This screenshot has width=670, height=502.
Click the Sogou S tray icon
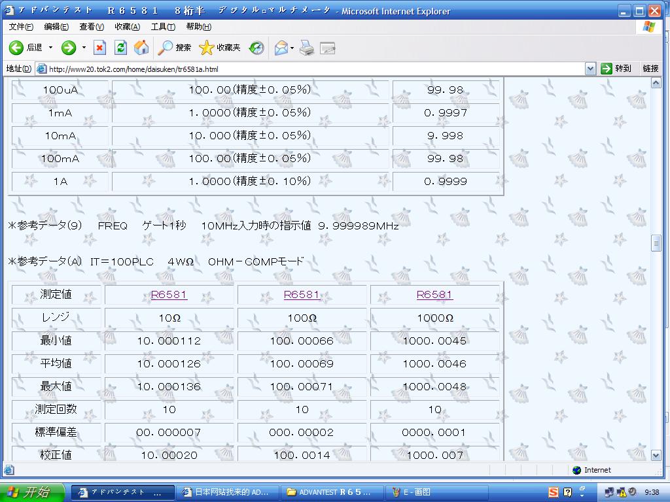tap(554, 492)
